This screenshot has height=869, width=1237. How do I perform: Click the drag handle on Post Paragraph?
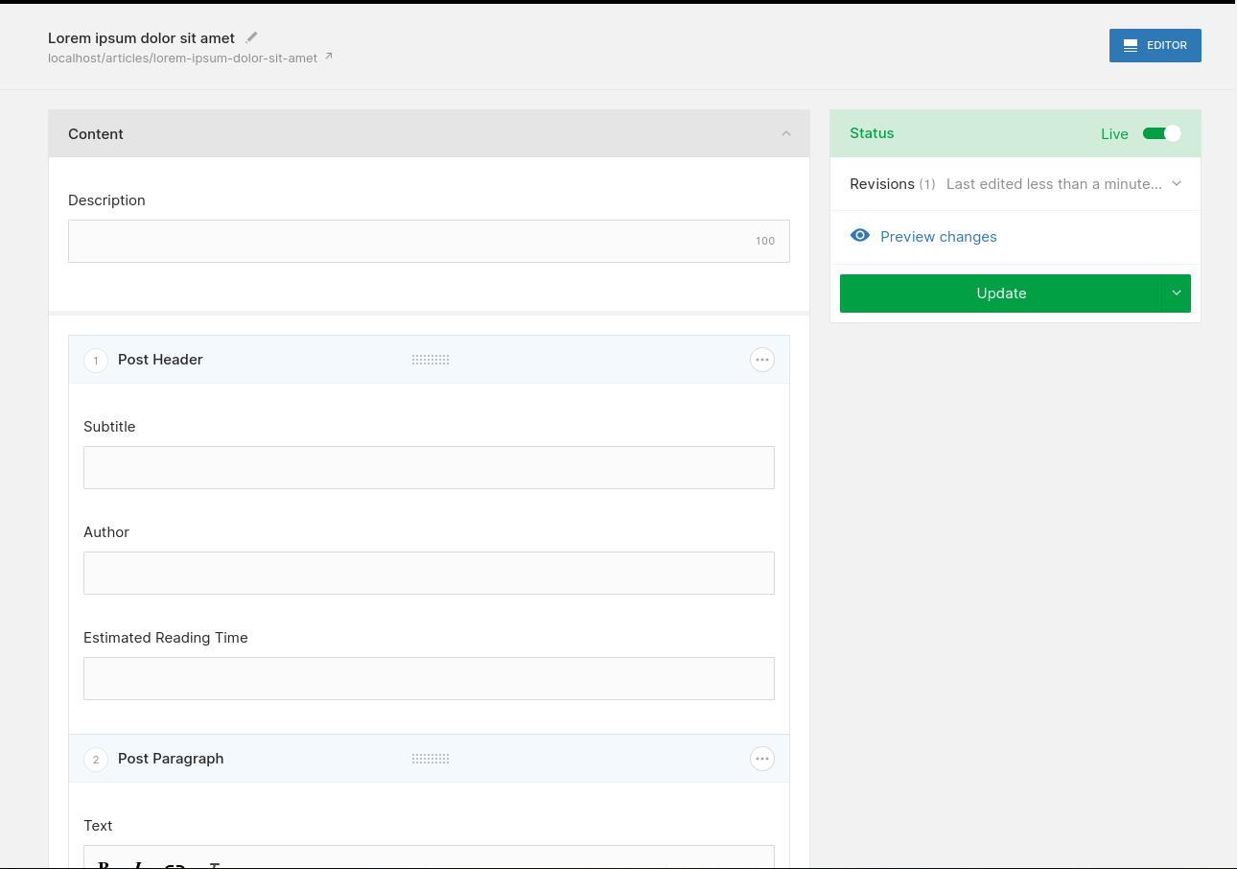tap(431, 759)
